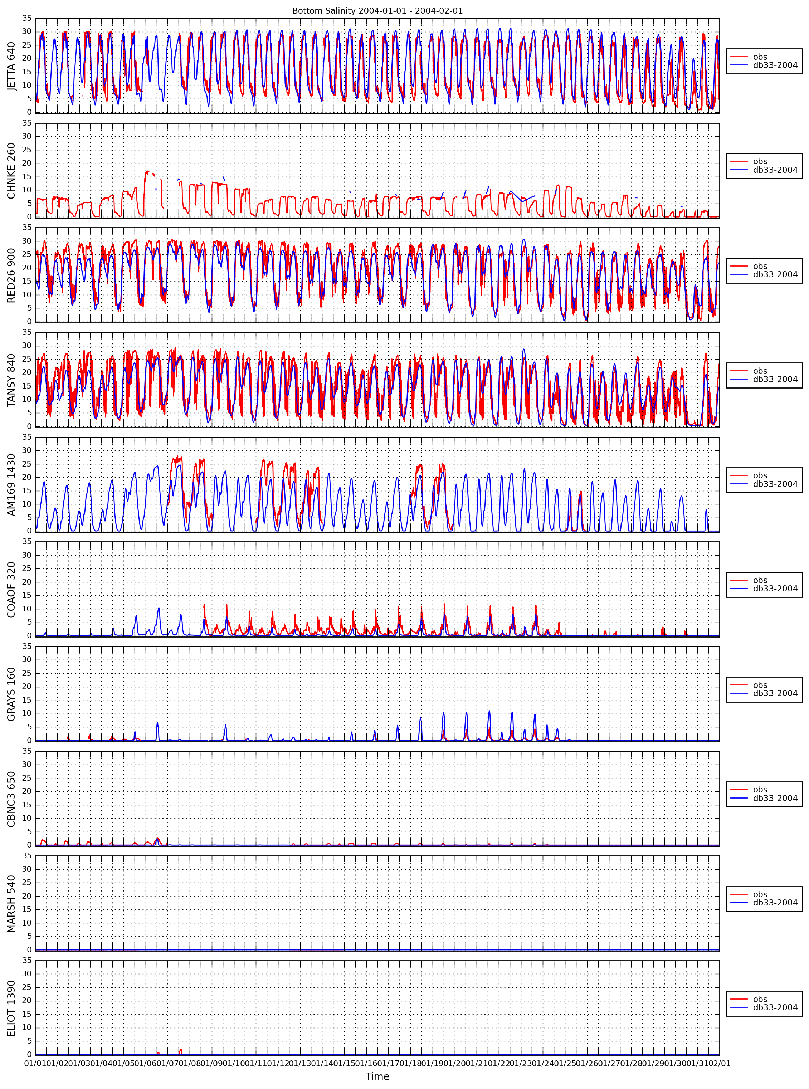Image resolution: width=809 pixels, height=1089 pixels.
Task: Click the MARSH 540 y-axis label
Action: (11, 904)
